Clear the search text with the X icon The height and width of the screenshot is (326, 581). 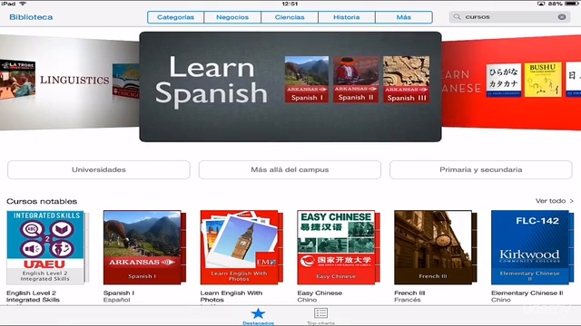[562, 17]
